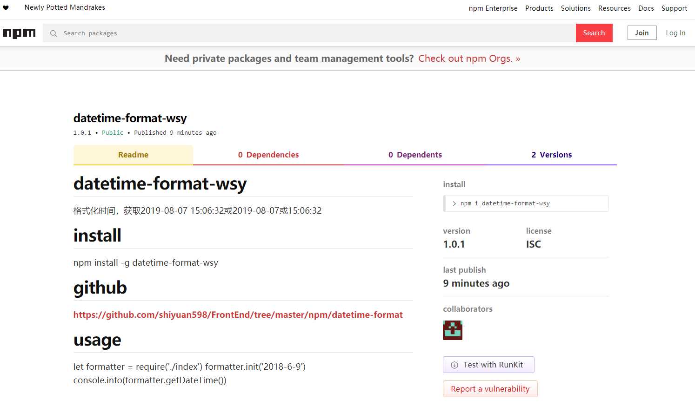Open the GitHub repository URL link
Image resolution: width=695 pixels, height=406 pixels.
click(x=238, y=314)
